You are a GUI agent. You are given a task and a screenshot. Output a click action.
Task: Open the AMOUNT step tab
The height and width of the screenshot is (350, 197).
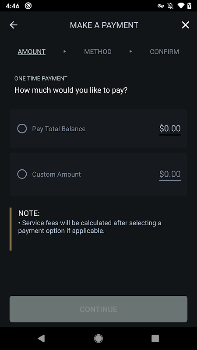point(32,52)
